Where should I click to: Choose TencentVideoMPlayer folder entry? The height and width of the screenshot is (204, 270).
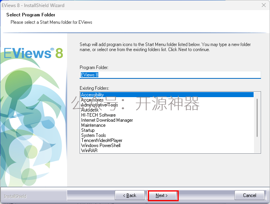tap(101, 140)
